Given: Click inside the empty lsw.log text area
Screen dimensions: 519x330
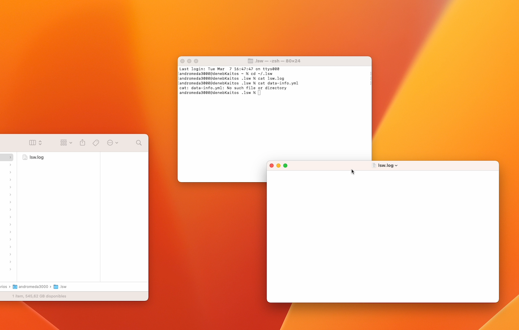Looking at the screenshot, I should [x=382, y=236].
